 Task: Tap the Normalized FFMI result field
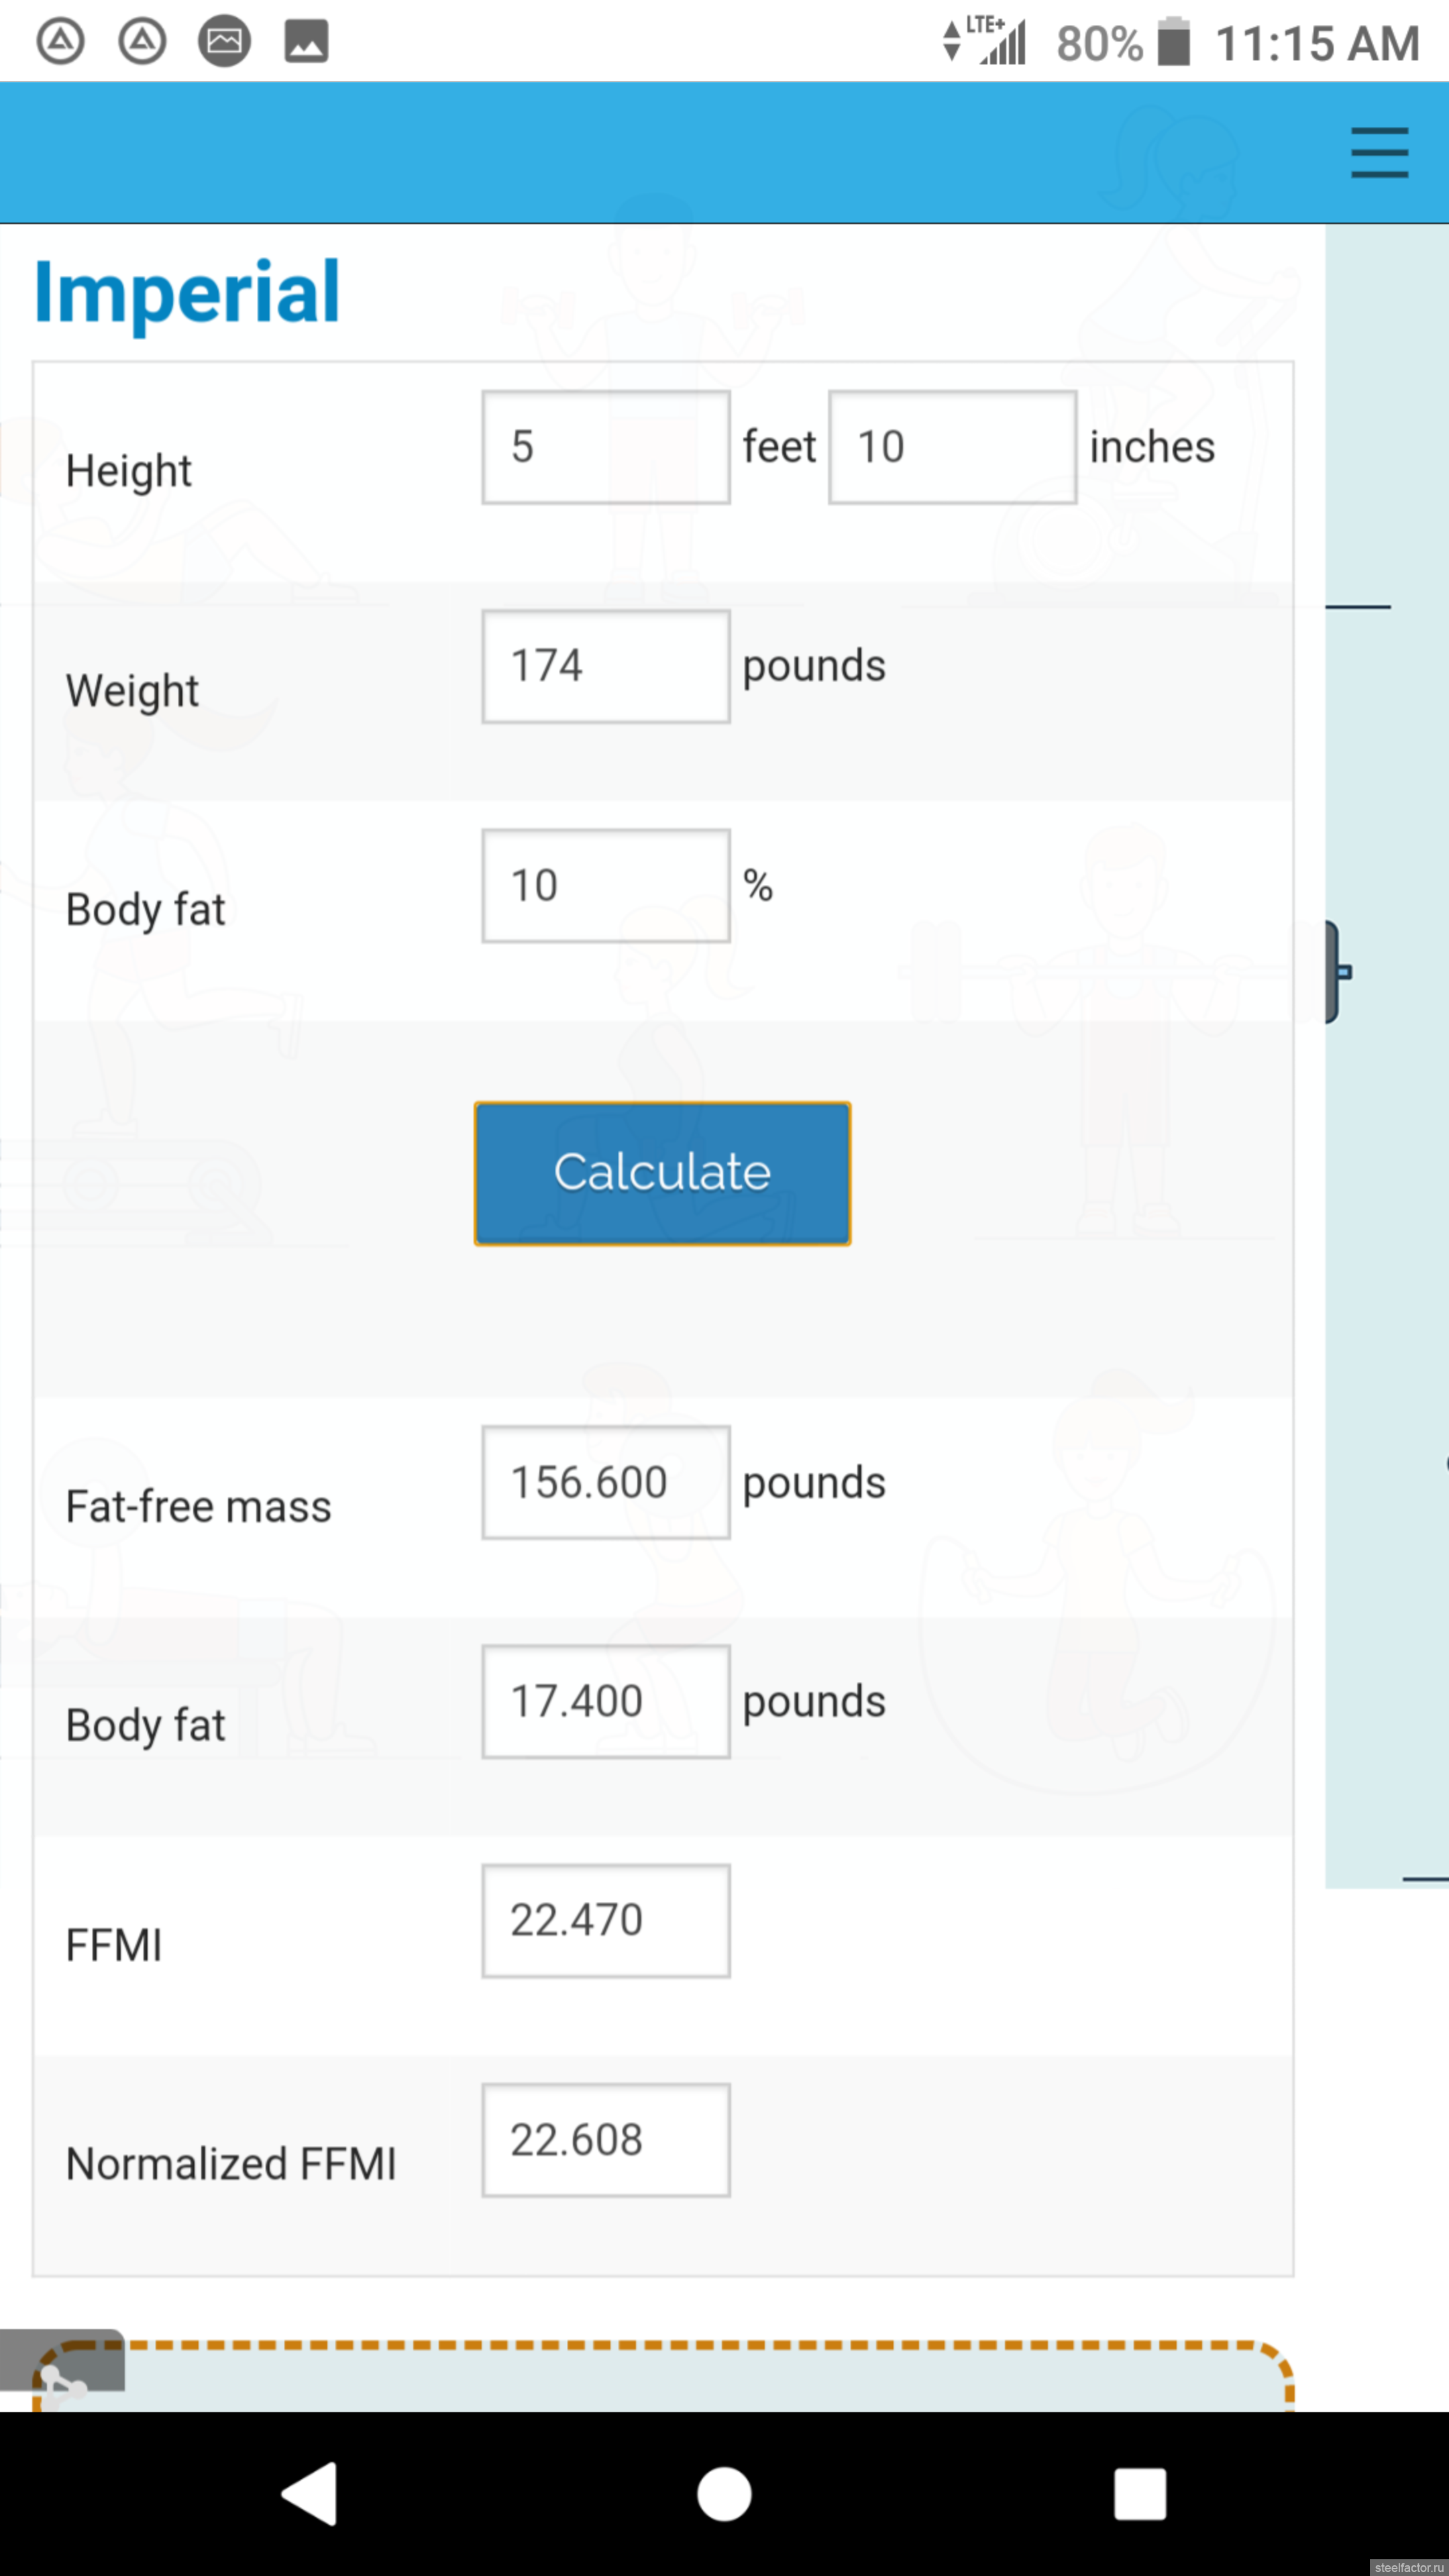pyautogui.click(x=605, y=2140)
